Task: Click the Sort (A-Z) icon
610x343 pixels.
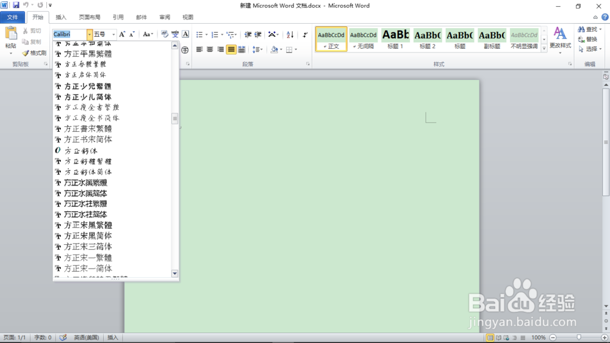Action: click(x=290, y=35)
